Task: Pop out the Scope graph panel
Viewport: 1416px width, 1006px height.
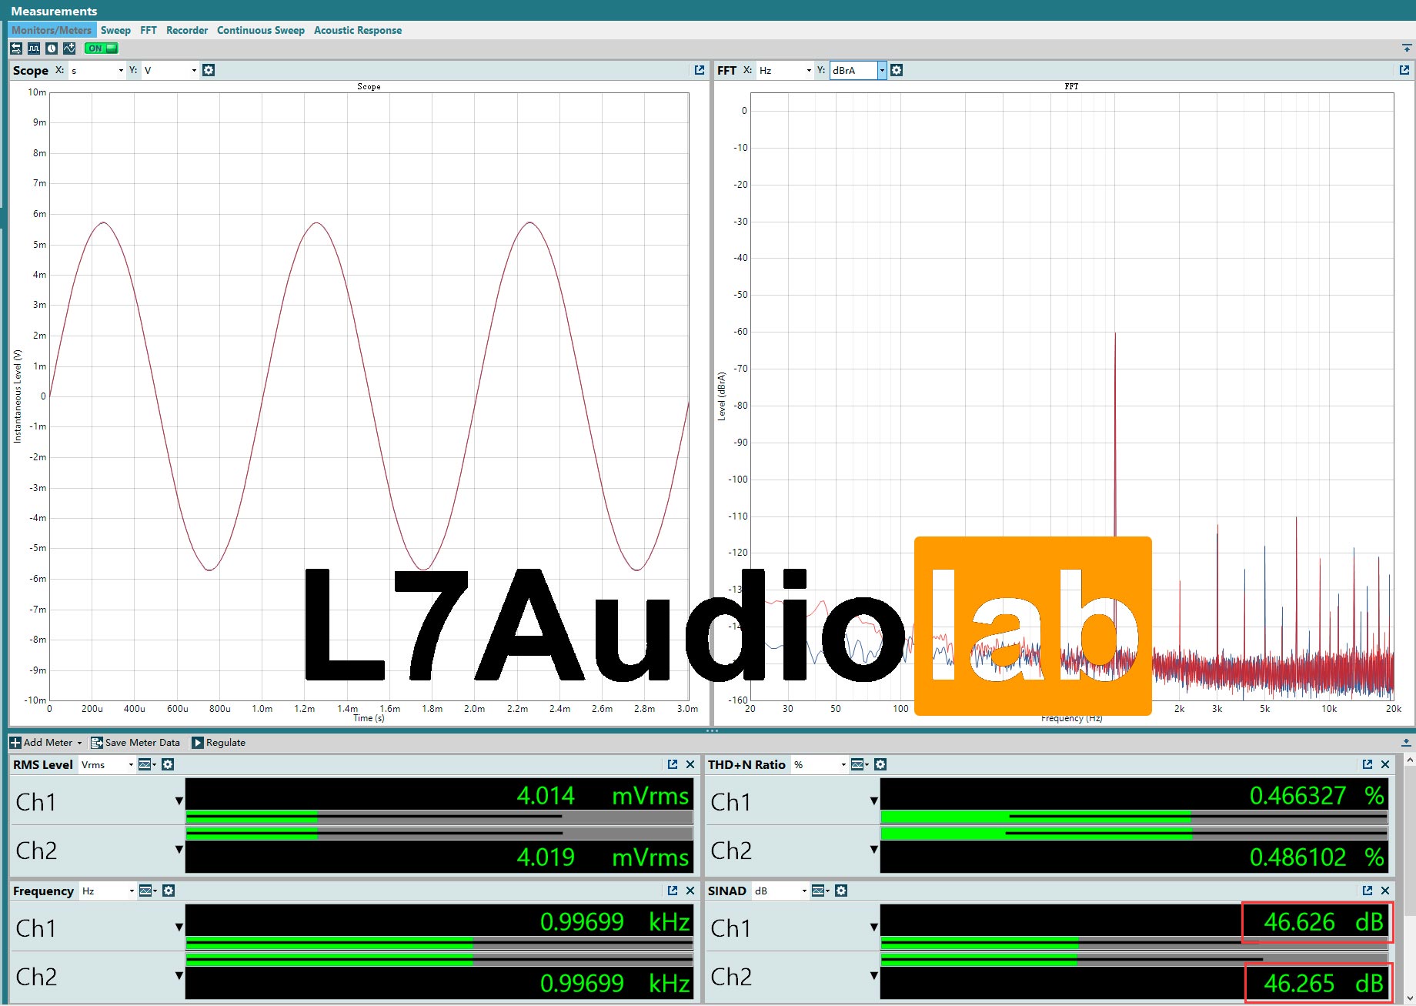Action: (700, 70)
